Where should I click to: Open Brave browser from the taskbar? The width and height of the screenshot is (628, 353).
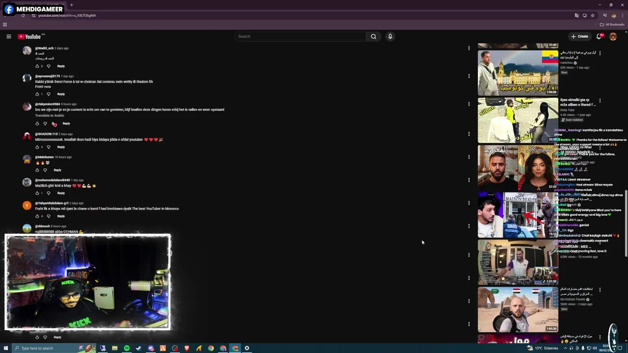point(186,348)
